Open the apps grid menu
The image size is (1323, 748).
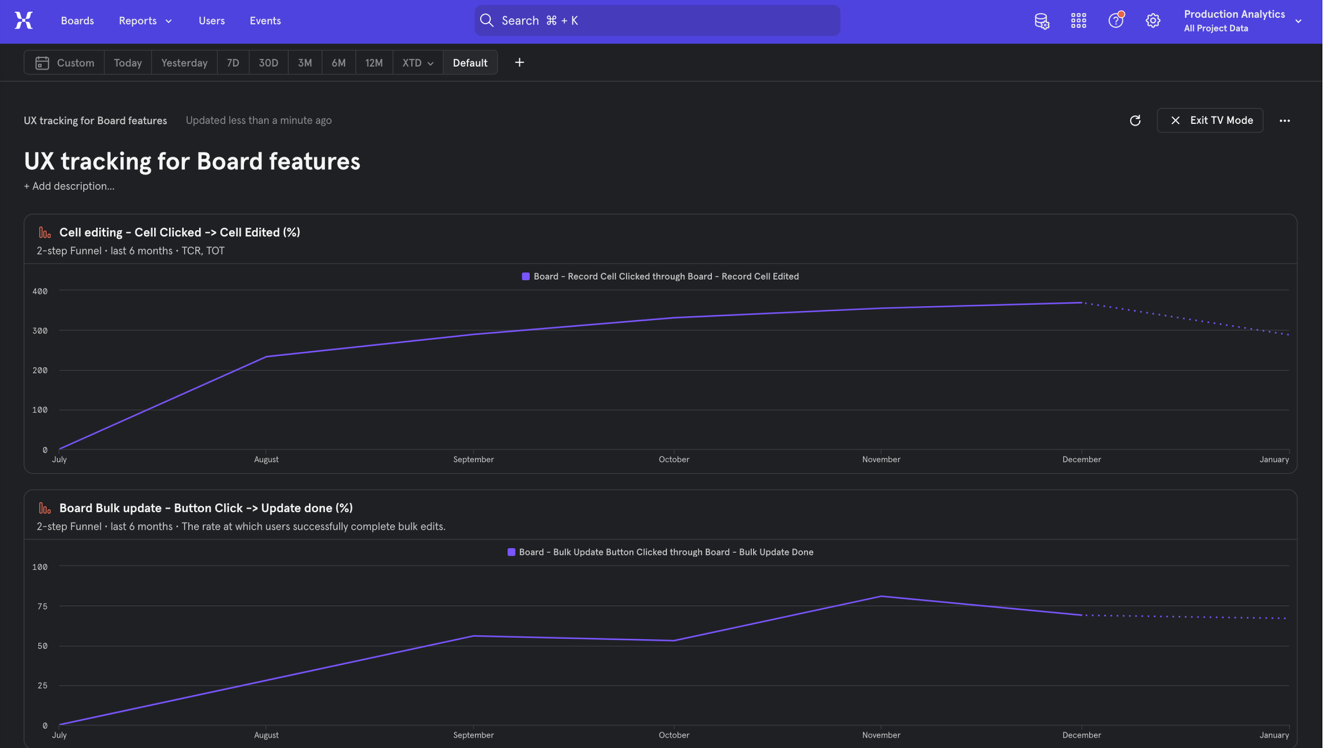pyautogui.click(x=1078, y=20)
